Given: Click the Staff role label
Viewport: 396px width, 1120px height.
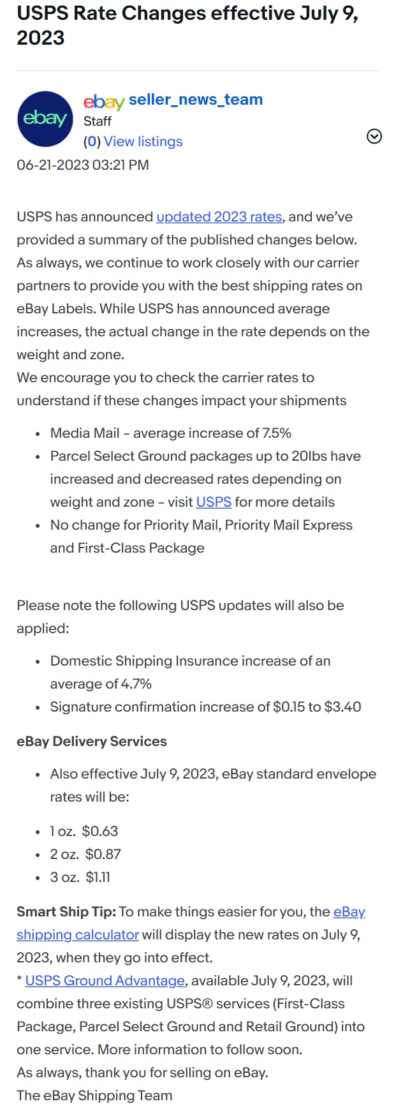Looking at the screenshot, I should click(98, 121).
